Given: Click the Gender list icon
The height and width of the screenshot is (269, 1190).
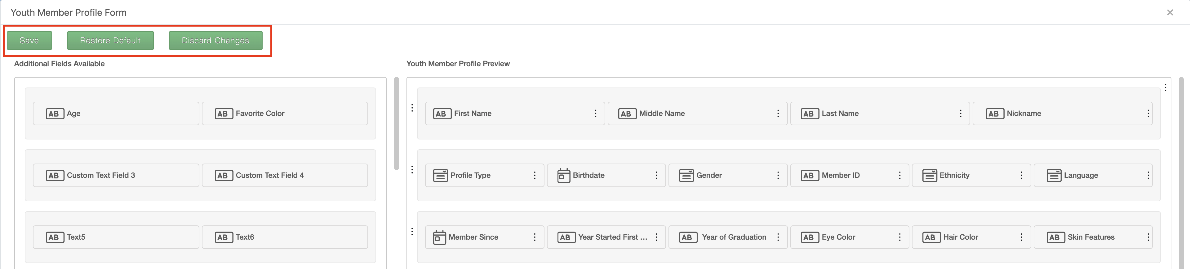Looking at the screenshot, I should click(x=686, y=176).
